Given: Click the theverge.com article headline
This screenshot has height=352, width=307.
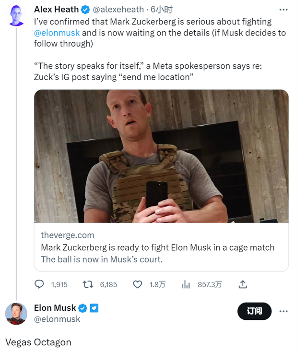Looking at the screenshot, I should tap(157, 248).
